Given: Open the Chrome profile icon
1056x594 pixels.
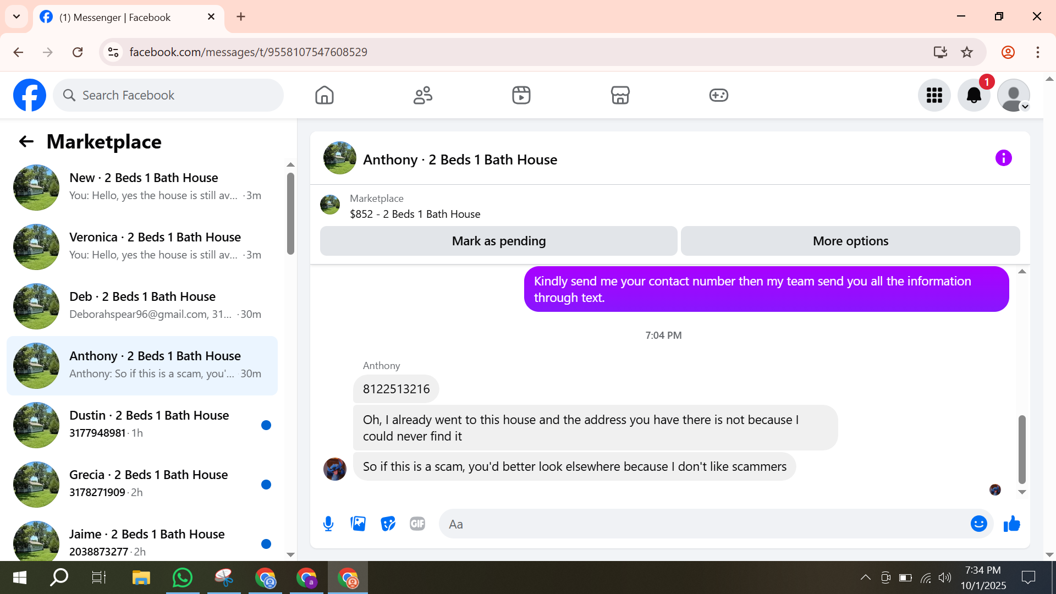Looking at the screenshot, I should tap(1008, 52).
